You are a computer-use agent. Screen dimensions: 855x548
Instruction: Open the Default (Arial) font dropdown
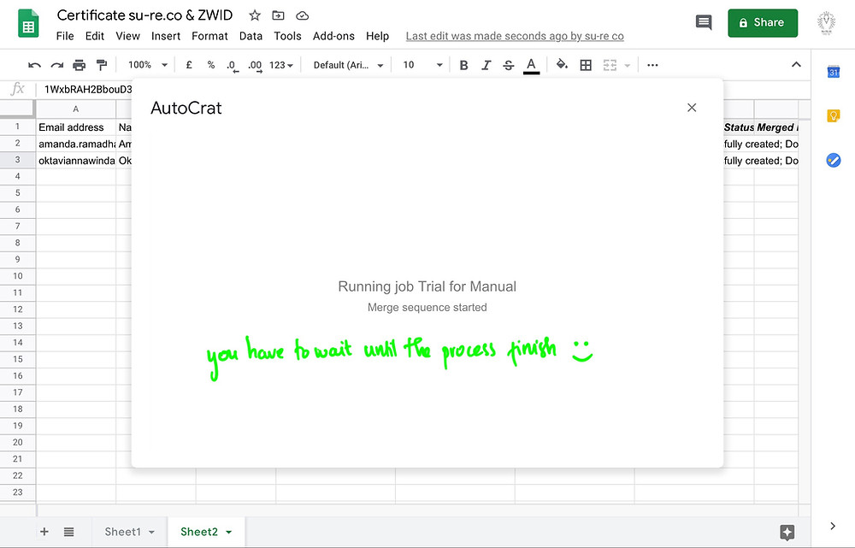(x=348, y=65)
